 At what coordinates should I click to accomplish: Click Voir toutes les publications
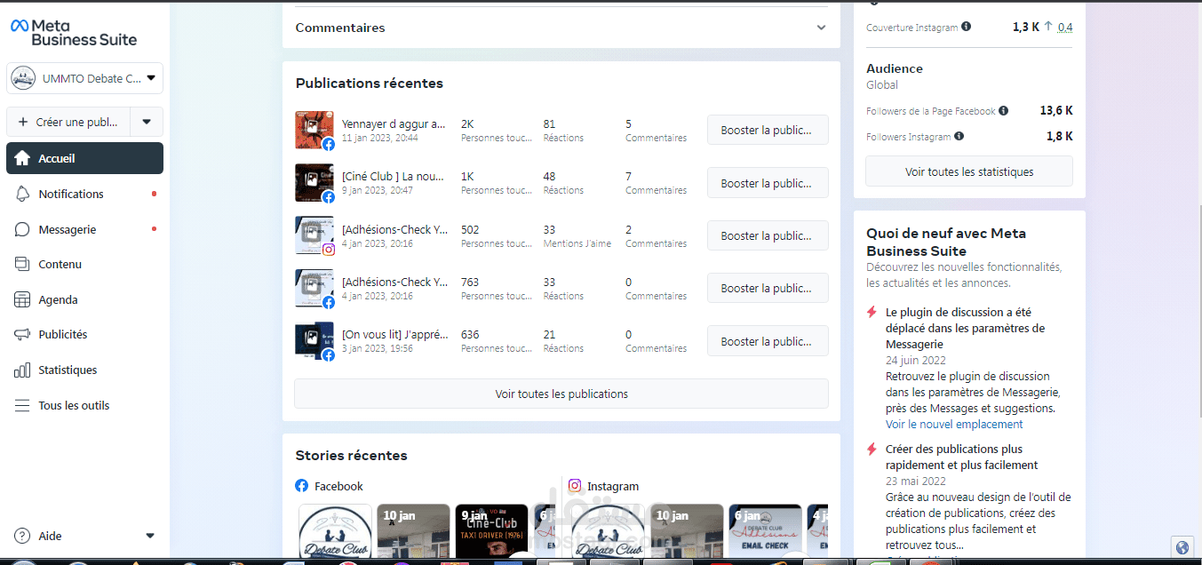[x=561, y=394]
